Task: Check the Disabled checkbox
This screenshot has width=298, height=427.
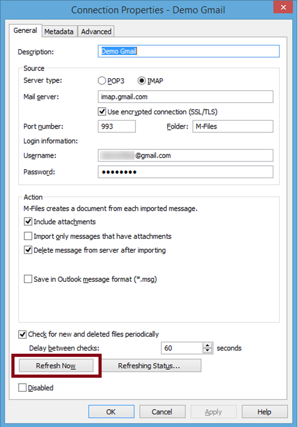Action: 23,388
